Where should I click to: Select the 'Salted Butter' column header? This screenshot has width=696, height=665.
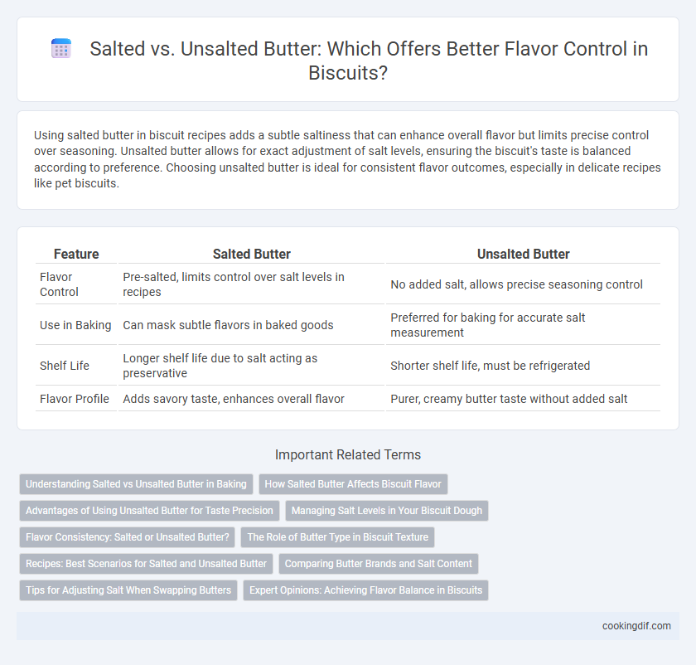pos(252,254)
